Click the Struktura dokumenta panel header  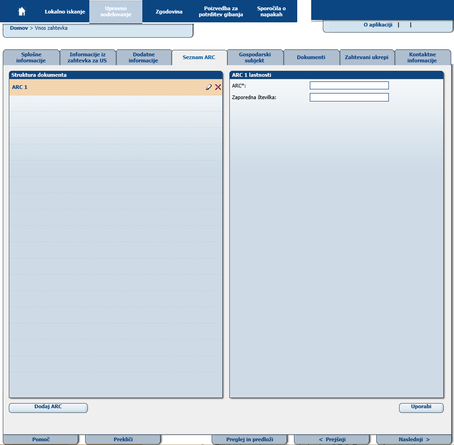[116, 75]
